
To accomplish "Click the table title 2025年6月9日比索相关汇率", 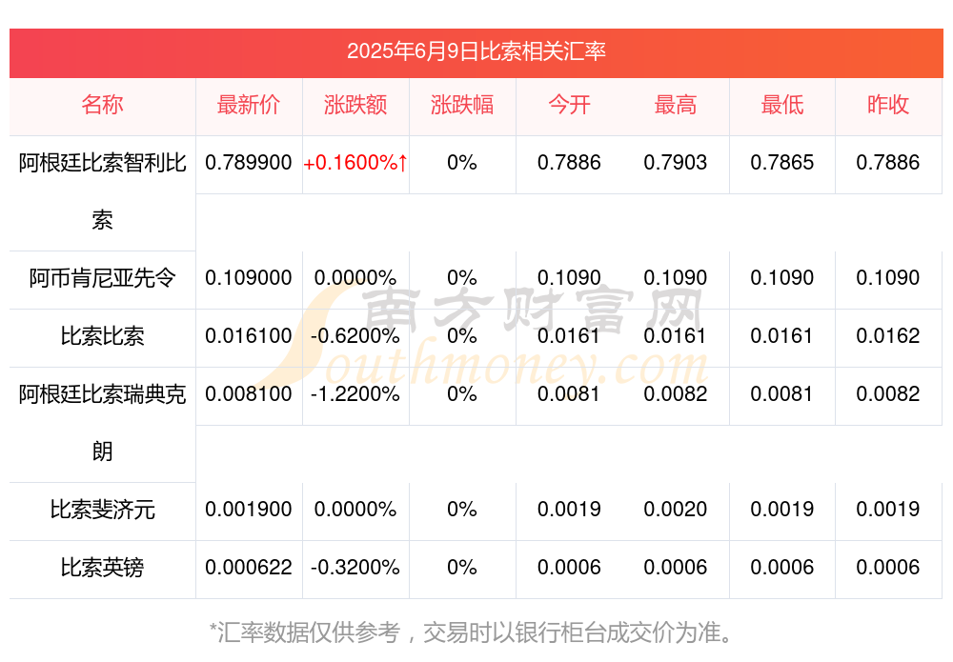I will pyautogui.click(x=476, y=51).
